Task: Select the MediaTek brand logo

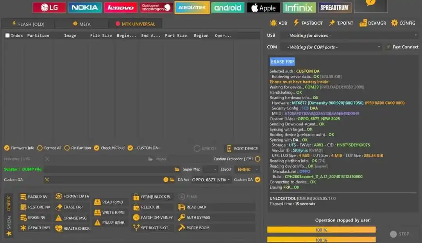Action: click(x=192, y=7)
